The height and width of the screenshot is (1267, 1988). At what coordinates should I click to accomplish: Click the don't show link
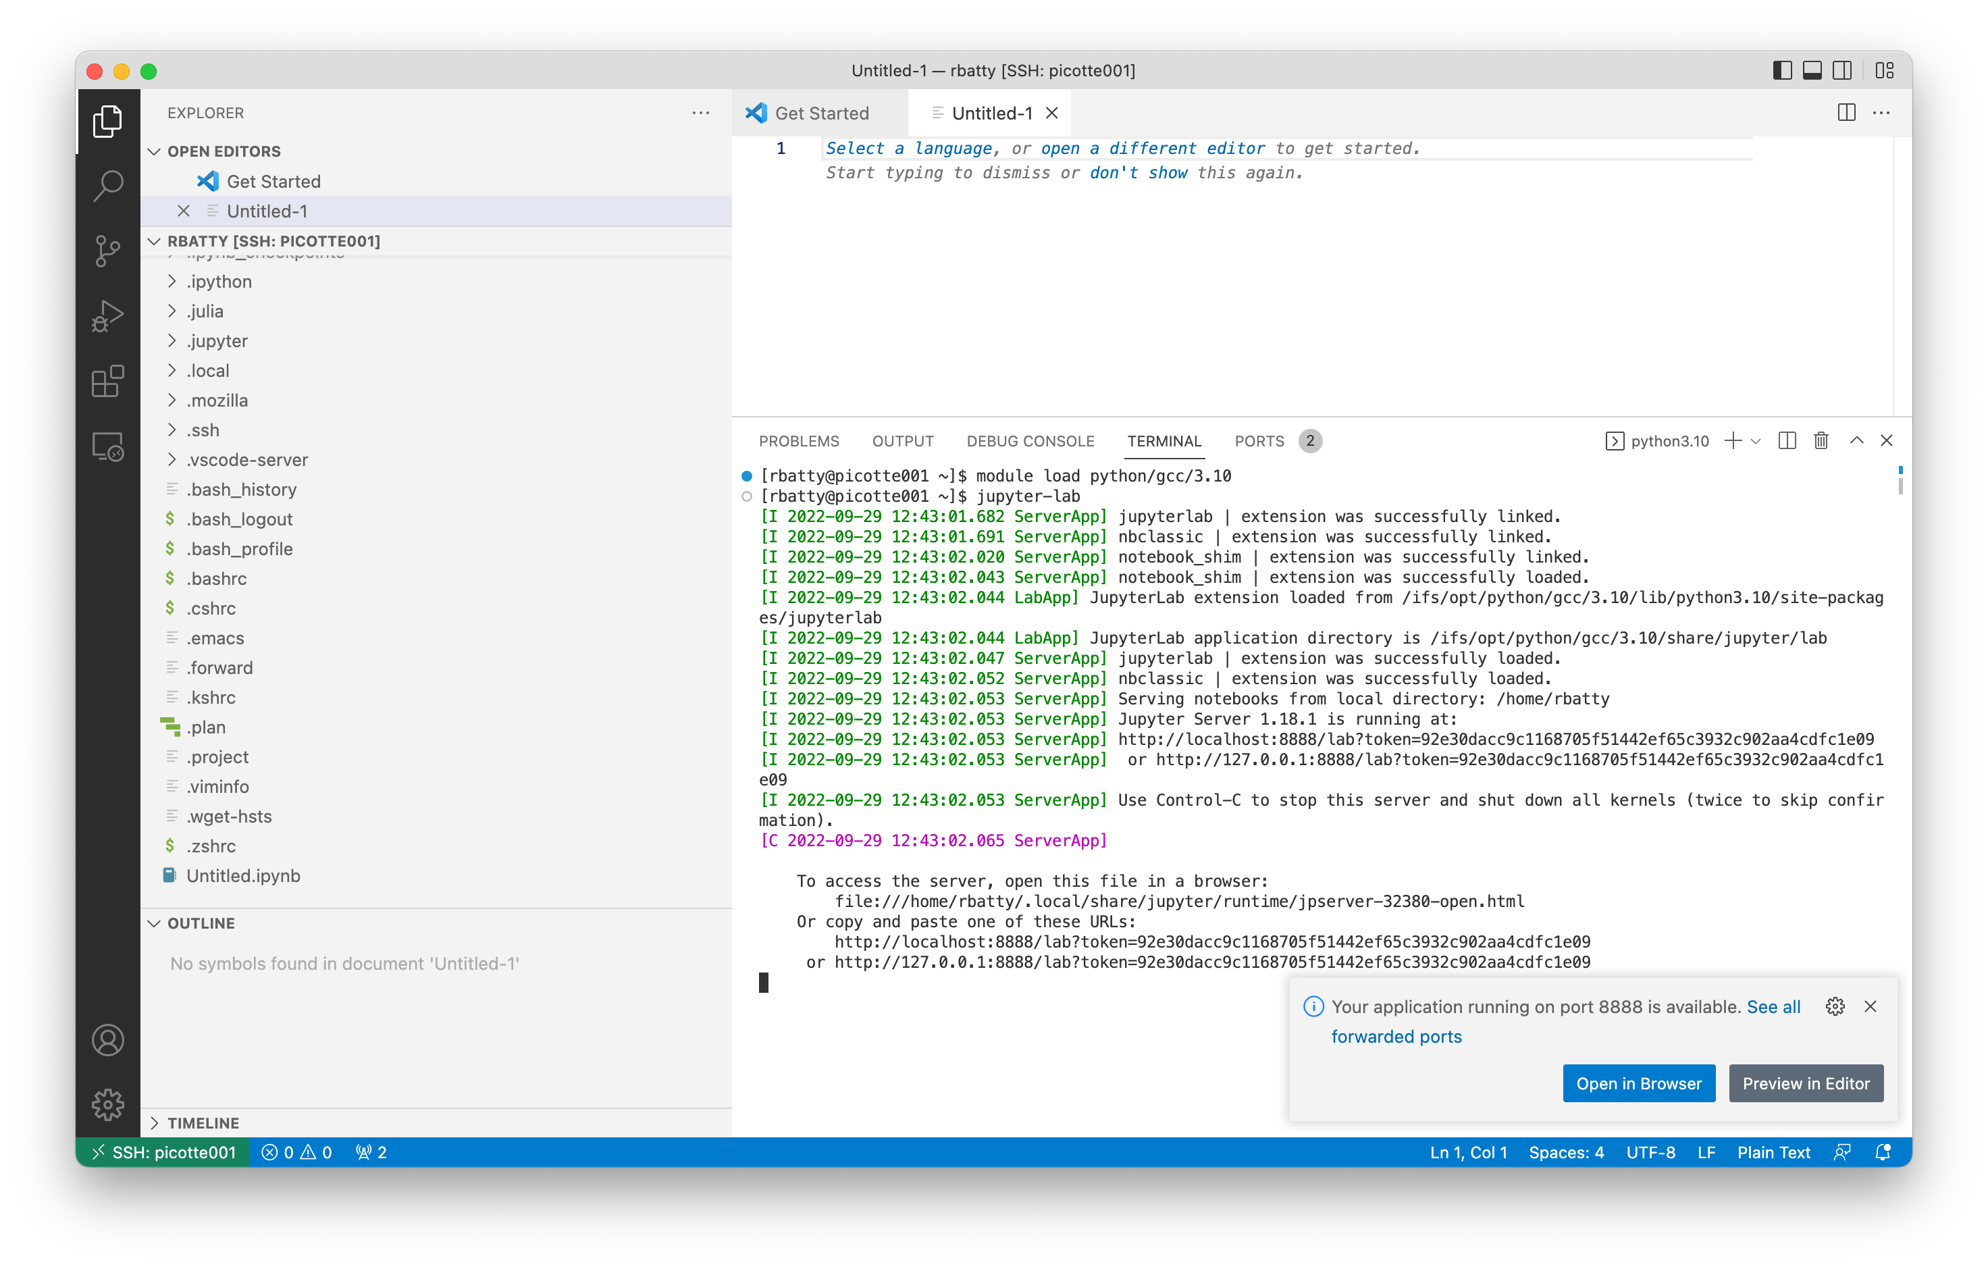tap(1139, 174)
